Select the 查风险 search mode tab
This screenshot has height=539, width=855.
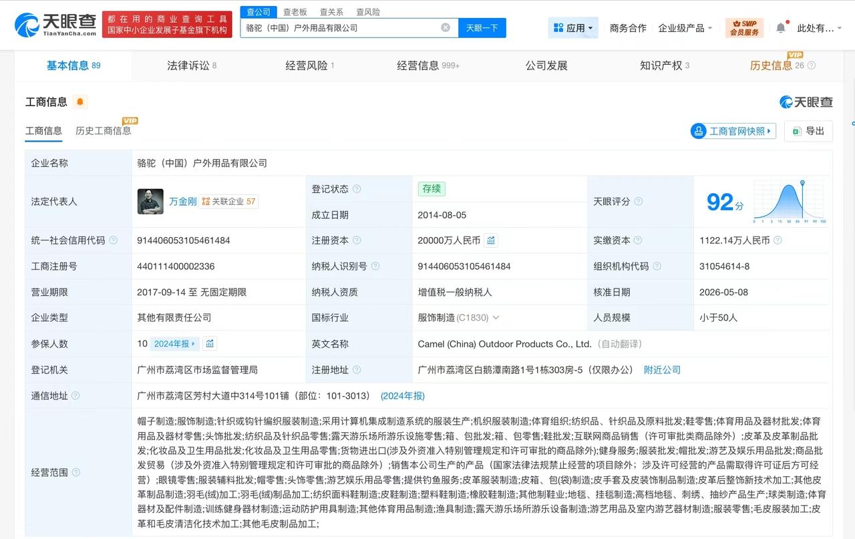click(x=368, y=12)
